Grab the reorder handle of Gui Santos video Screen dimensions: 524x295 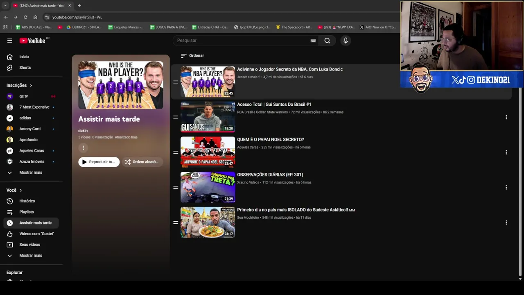coord(176,117)
